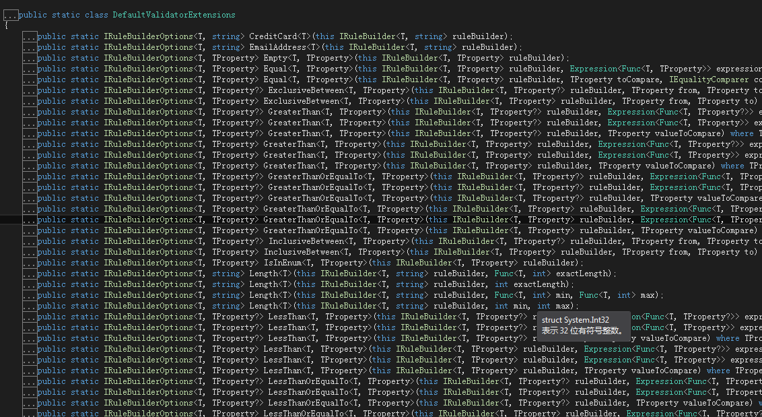Expand the first Length method's collapsed body
This screenshot has width=762, height=417.
pos(30,273)
